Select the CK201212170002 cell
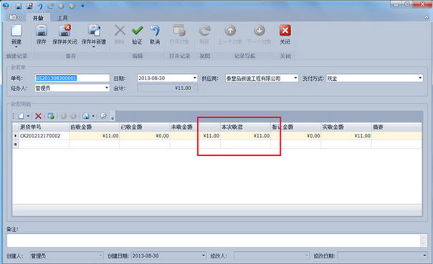The image size is (433, 264). (x=44, y=136)
